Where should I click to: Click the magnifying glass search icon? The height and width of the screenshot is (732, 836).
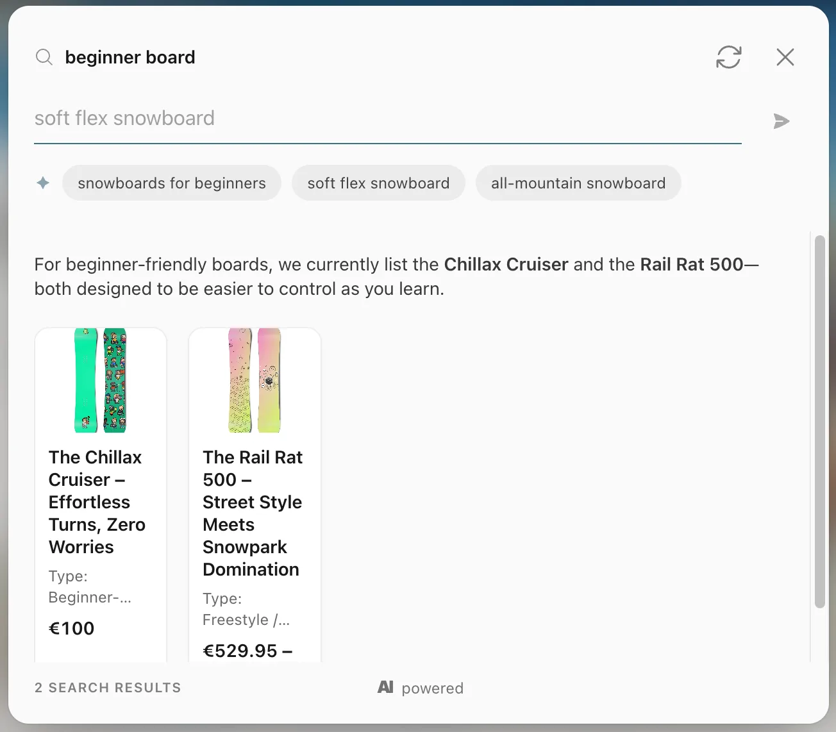[44, 57]
